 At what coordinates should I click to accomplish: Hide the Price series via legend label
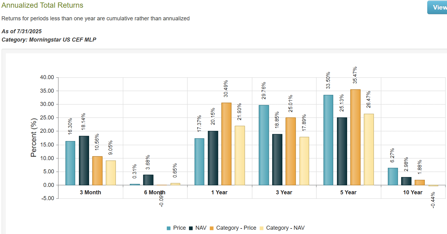(179, 228)
